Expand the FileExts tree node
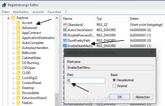The width and height of the screenshot is (165, 106). tap(13, 103)
